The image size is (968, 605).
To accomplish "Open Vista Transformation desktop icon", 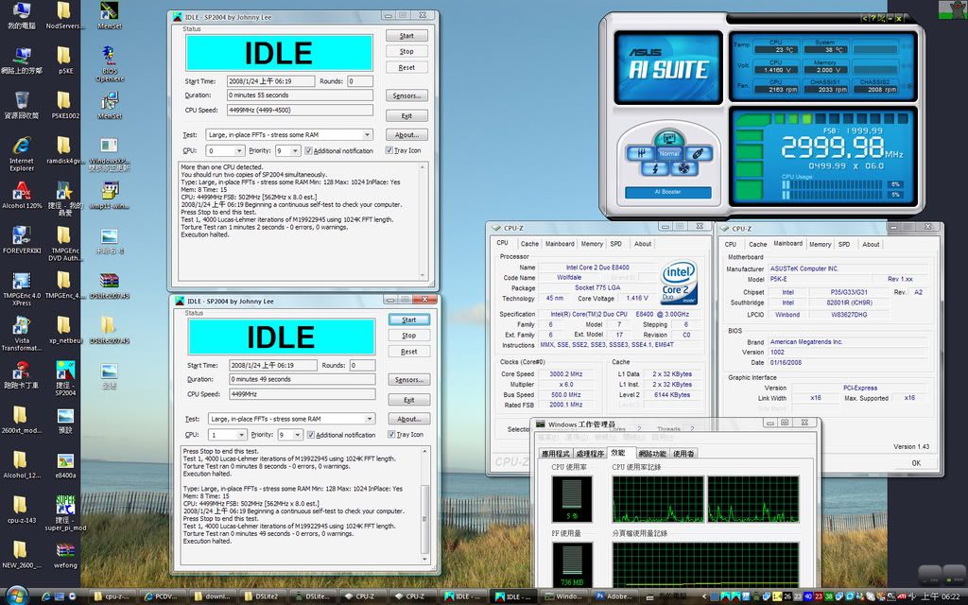I will [22, 334].
